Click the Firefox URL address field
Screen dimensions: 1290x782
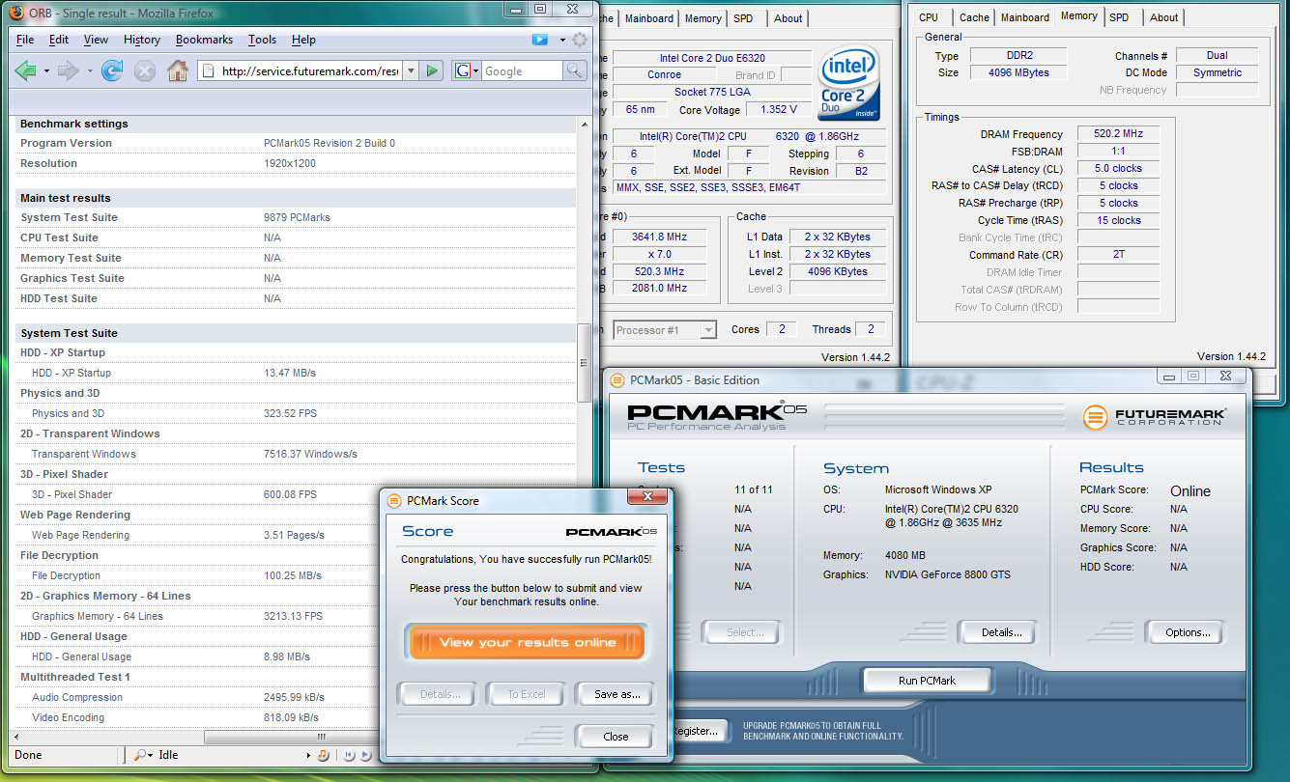(307, 70)
